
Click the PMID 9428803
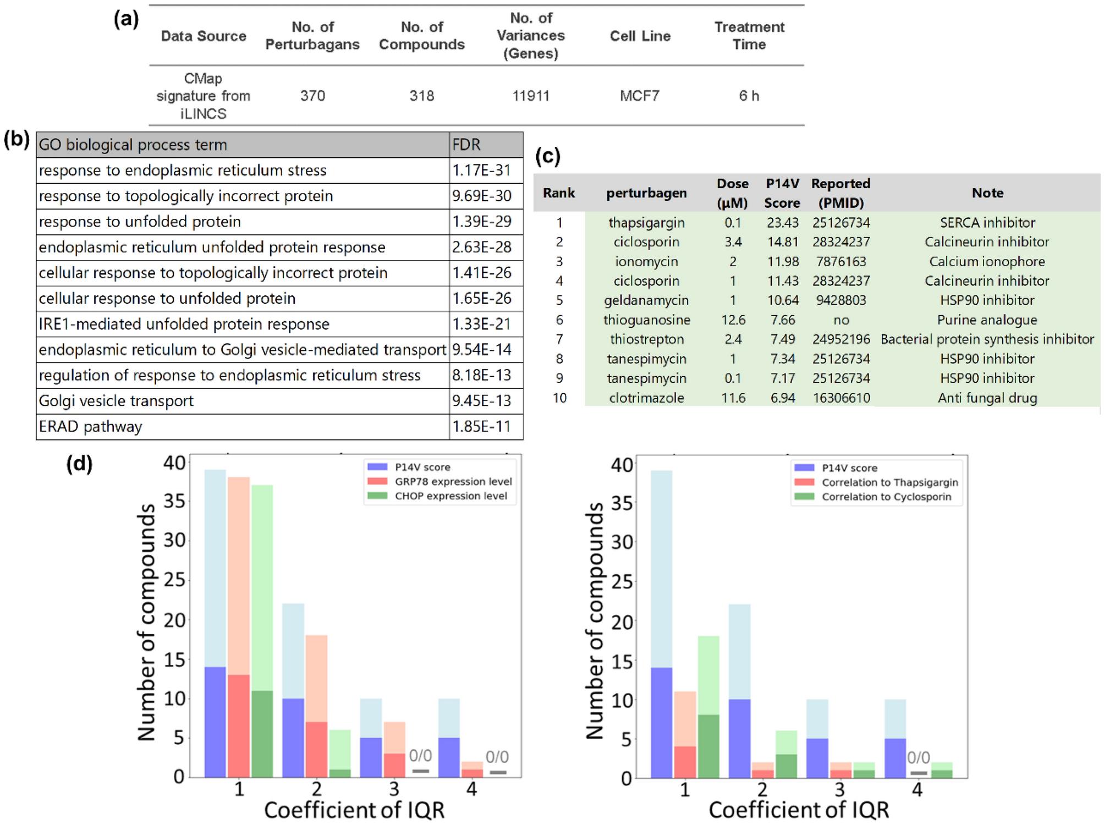pyautogui.click(x=841, y=300)
